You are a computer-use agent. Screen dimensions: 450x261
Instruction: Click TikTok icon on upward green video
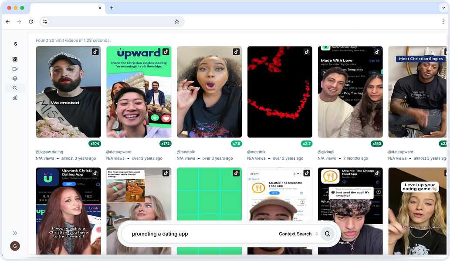[166, 52]
